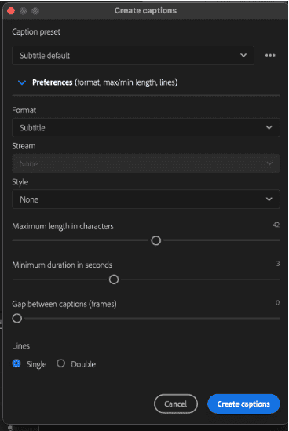Click the Double label text

(83, 364)
